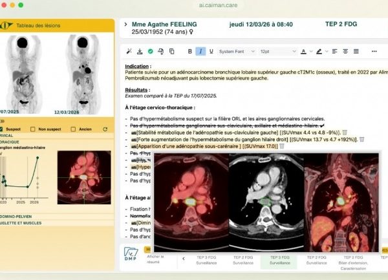Click the magic wand auto-generate icon
Image resolution: width=388 pixels, height=280 pixels.
coord(129,51)
